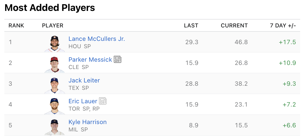Click Kyle Harrison's 15.5 current value
Viewport: 305px width, 138px height.
[241, 125]
